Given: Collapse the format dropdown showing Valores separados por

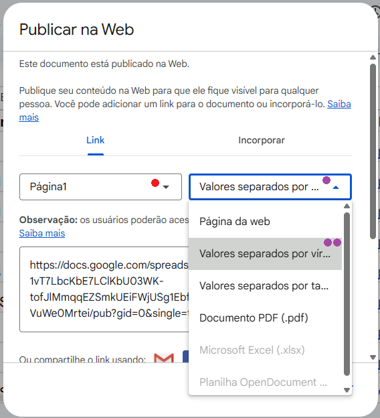Looking at the screenshot, I should pos(270,187).
